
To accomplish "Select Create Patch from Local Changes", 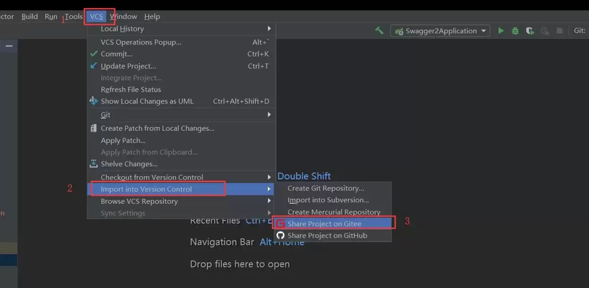I will [x=157, y=128].
